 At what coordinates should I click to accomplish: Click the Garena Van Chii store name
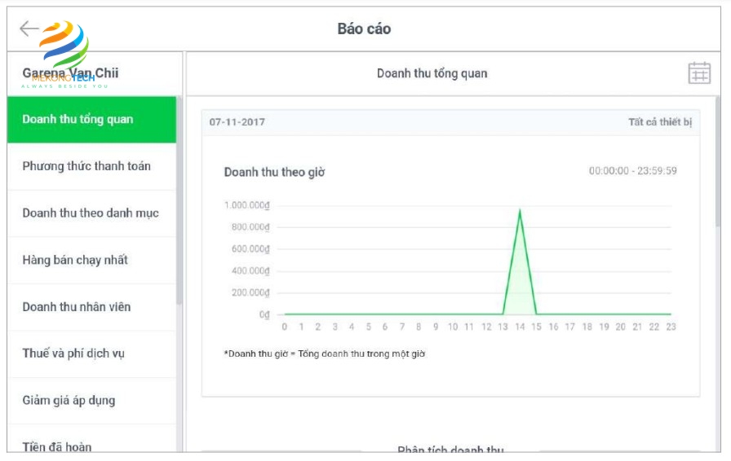coord(70,73)
